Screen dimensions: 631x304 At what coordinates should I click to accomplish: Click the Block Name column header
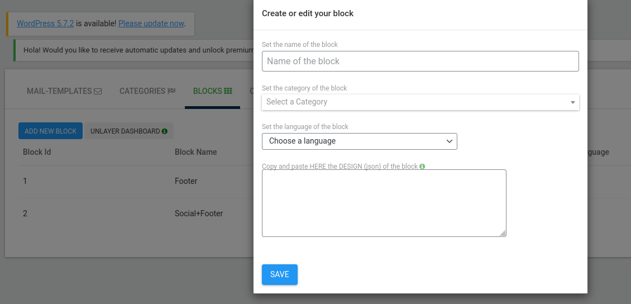pos(195,152)
